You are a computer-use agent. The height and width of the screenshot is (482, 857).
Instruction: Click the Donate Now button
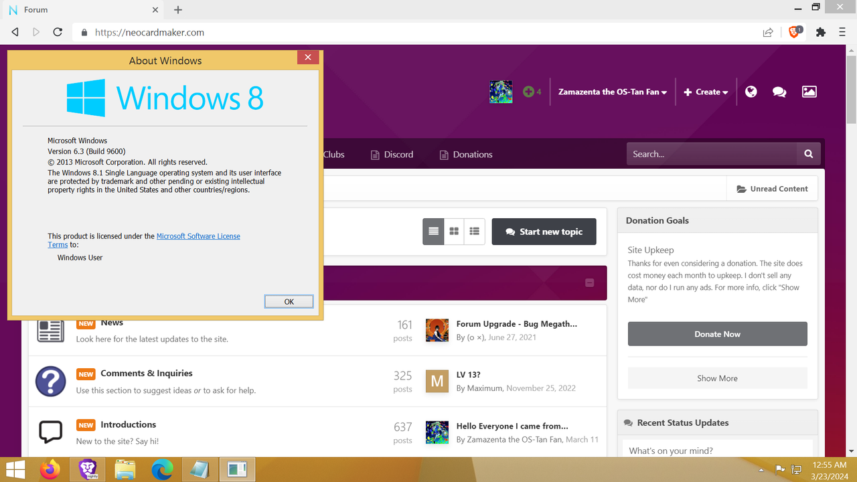click(x=717, y=333)
